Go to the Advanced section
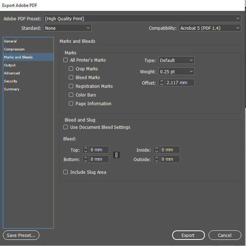 click(x=28, y=73)
